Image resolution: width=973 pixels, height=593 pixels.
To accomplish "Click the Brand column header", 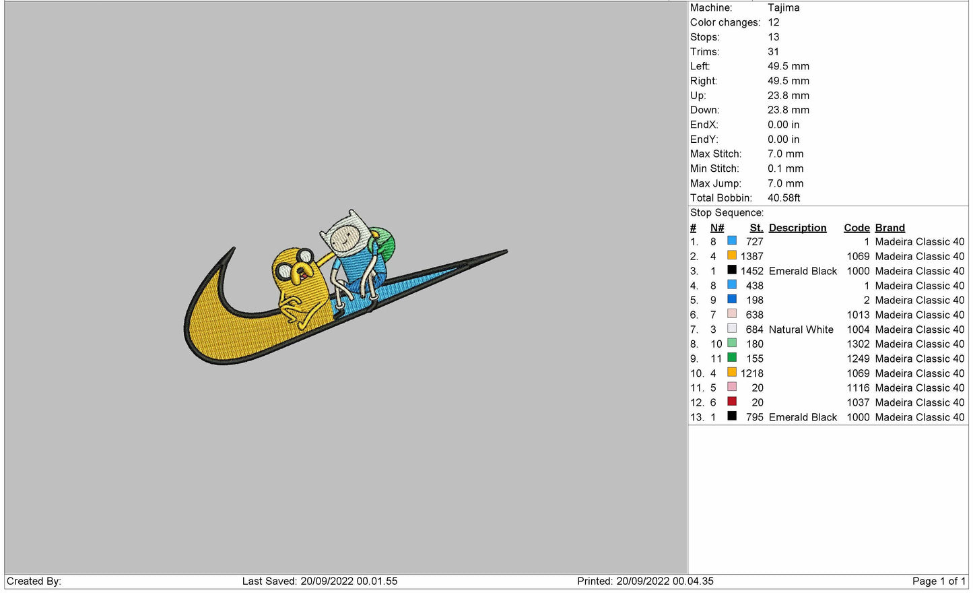I will (890, 228).
